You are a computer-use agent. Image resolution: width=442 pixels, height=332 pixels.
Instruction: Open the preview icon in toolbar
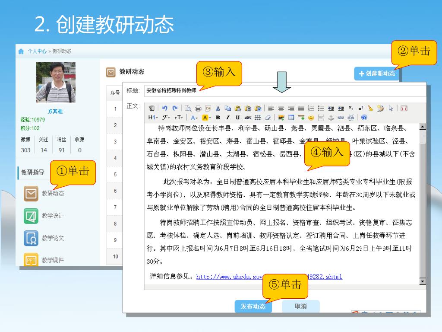click(x=188, y=108)
